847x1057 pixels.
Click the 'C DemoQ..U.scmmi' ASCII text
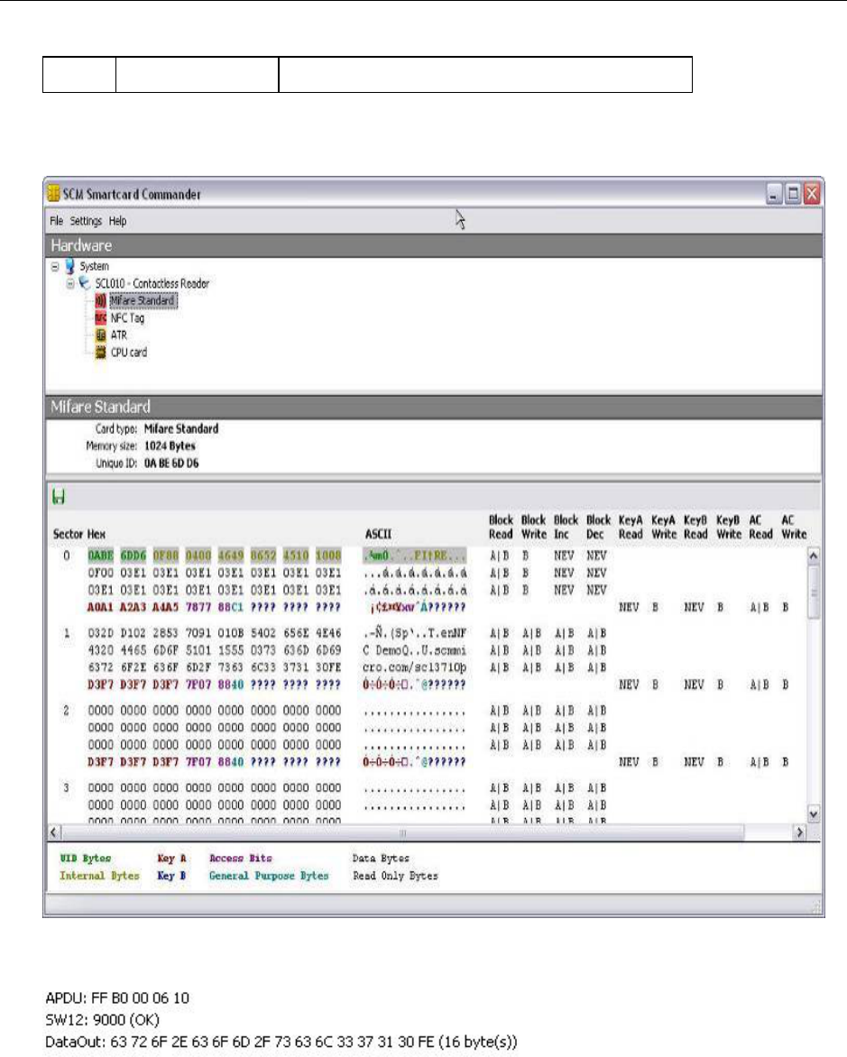point(414,650)
